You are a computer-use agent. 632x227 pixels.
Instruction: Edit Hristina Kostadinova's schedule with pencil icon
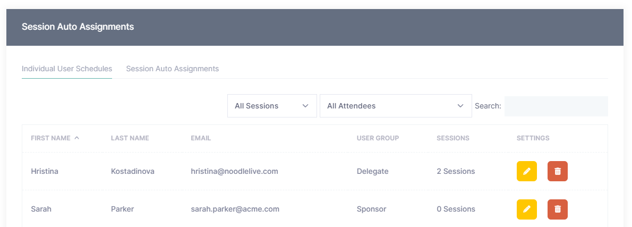tap(526, 171)
